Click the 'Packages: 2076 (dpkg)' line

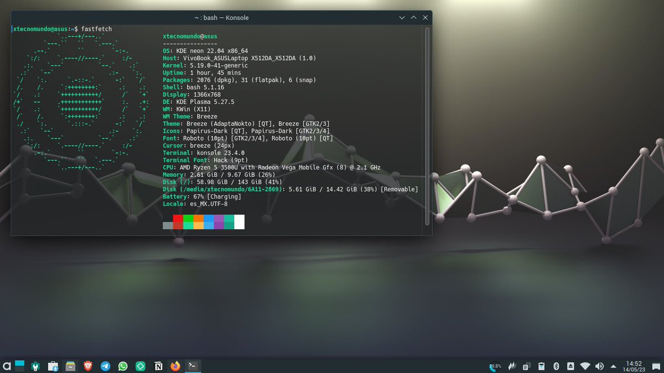click(x=240, y=80)
